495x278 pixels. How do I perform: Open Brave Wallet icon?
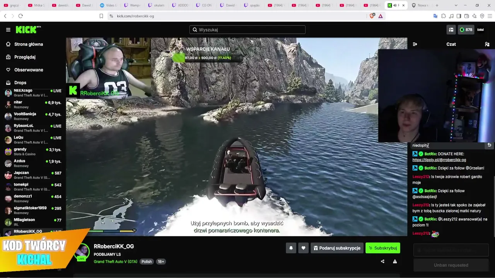(466, 16)
